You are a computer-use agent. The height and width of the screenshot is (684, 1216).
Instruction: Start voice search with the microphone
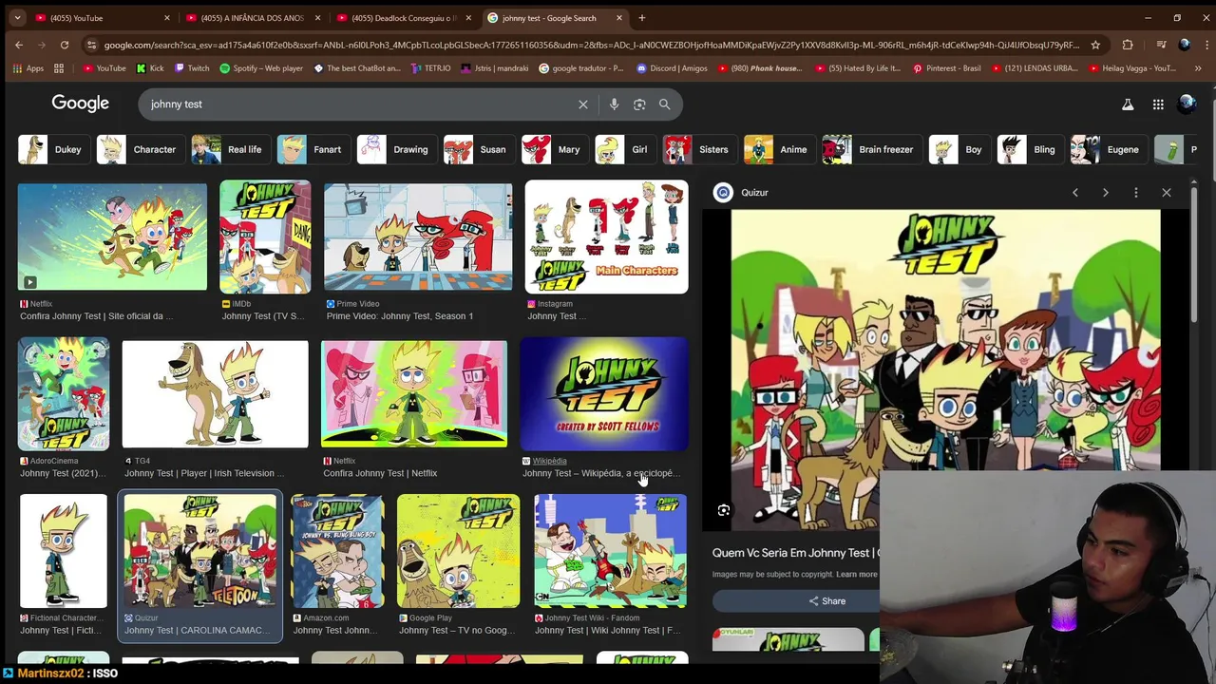(x=614, y=104)
